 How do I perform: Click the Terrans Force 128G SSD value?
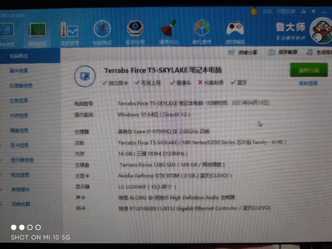tap(172, 165)
